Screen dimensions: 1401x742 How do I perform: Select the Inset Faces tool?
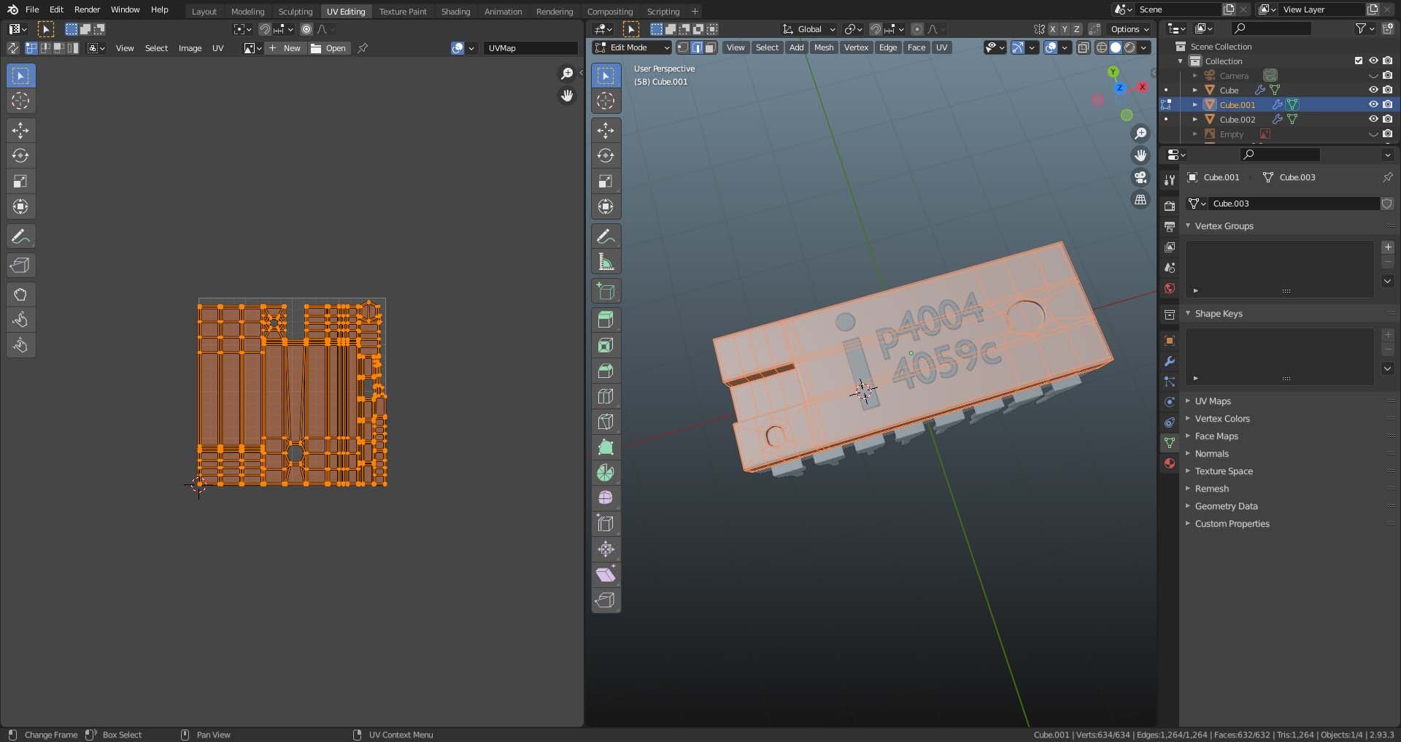606,345
